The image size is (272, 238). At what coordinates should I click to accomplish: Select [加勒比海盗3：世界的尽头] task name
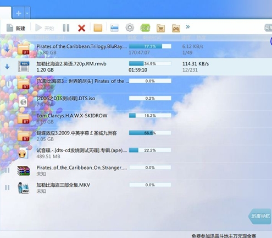[82, 81]
